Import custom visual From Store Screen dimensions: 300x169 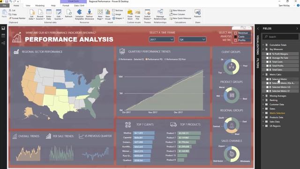pyautogui.click(x=130, y=15)
